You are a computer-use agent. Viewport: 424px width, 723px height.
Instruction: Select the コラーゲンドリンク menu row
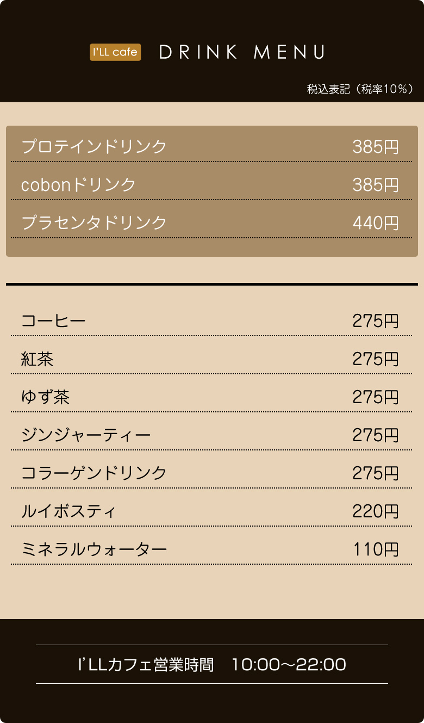pos(211,473)
